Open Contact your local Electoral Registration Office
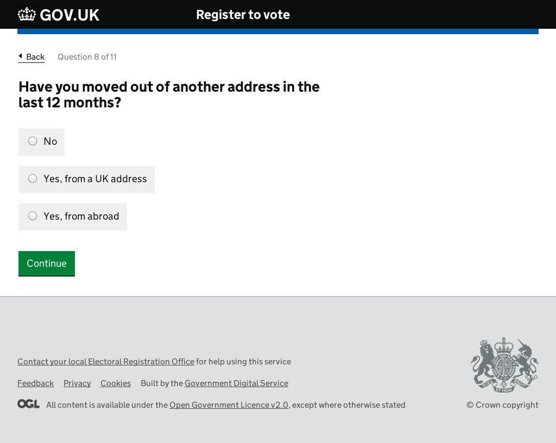 [x=106, y=362]
